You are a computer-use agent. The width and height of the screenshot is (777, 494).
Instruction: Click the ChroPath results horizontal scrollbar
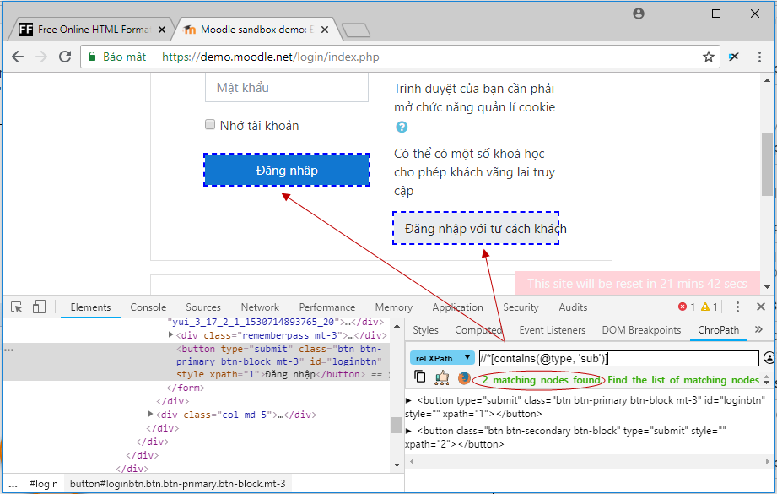(x=588, y=461)
